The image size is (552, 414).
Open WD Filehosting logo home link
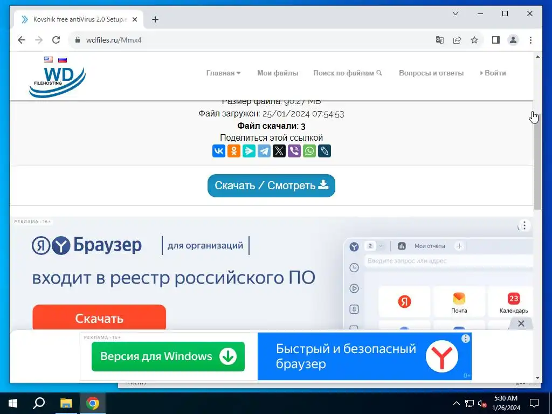57,82
